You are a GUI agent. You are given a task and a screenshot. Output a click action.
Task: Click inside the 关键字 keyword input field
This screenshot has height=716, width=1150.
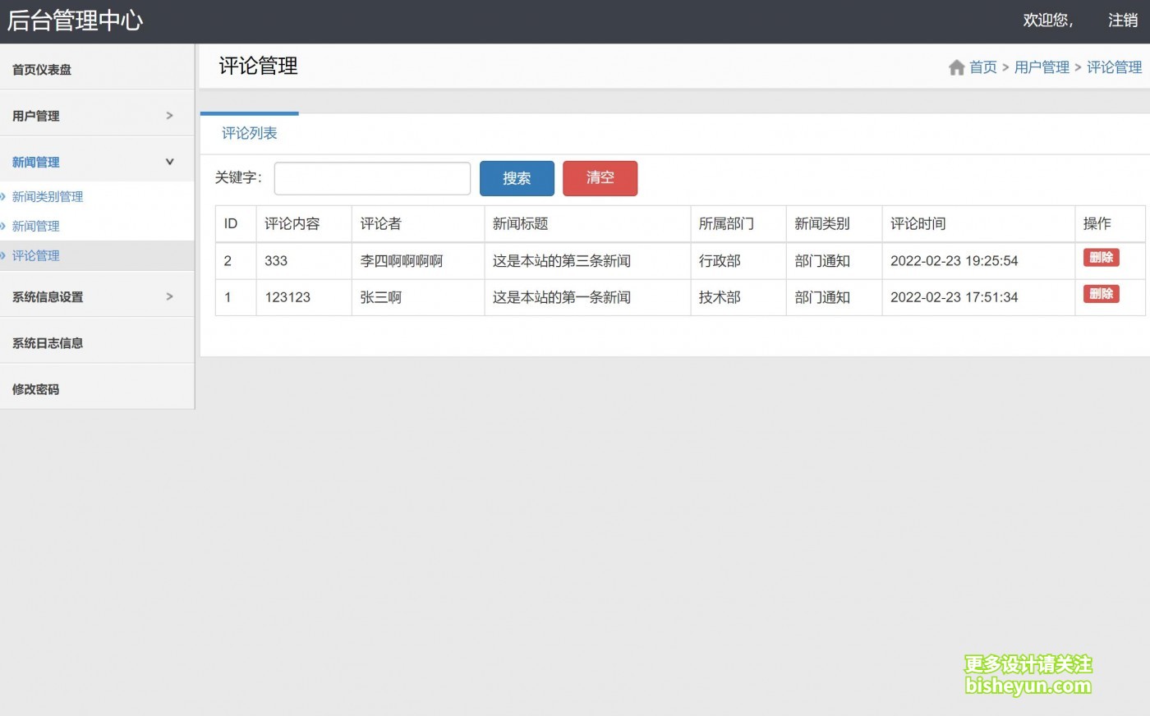click(x=371, y=178)
